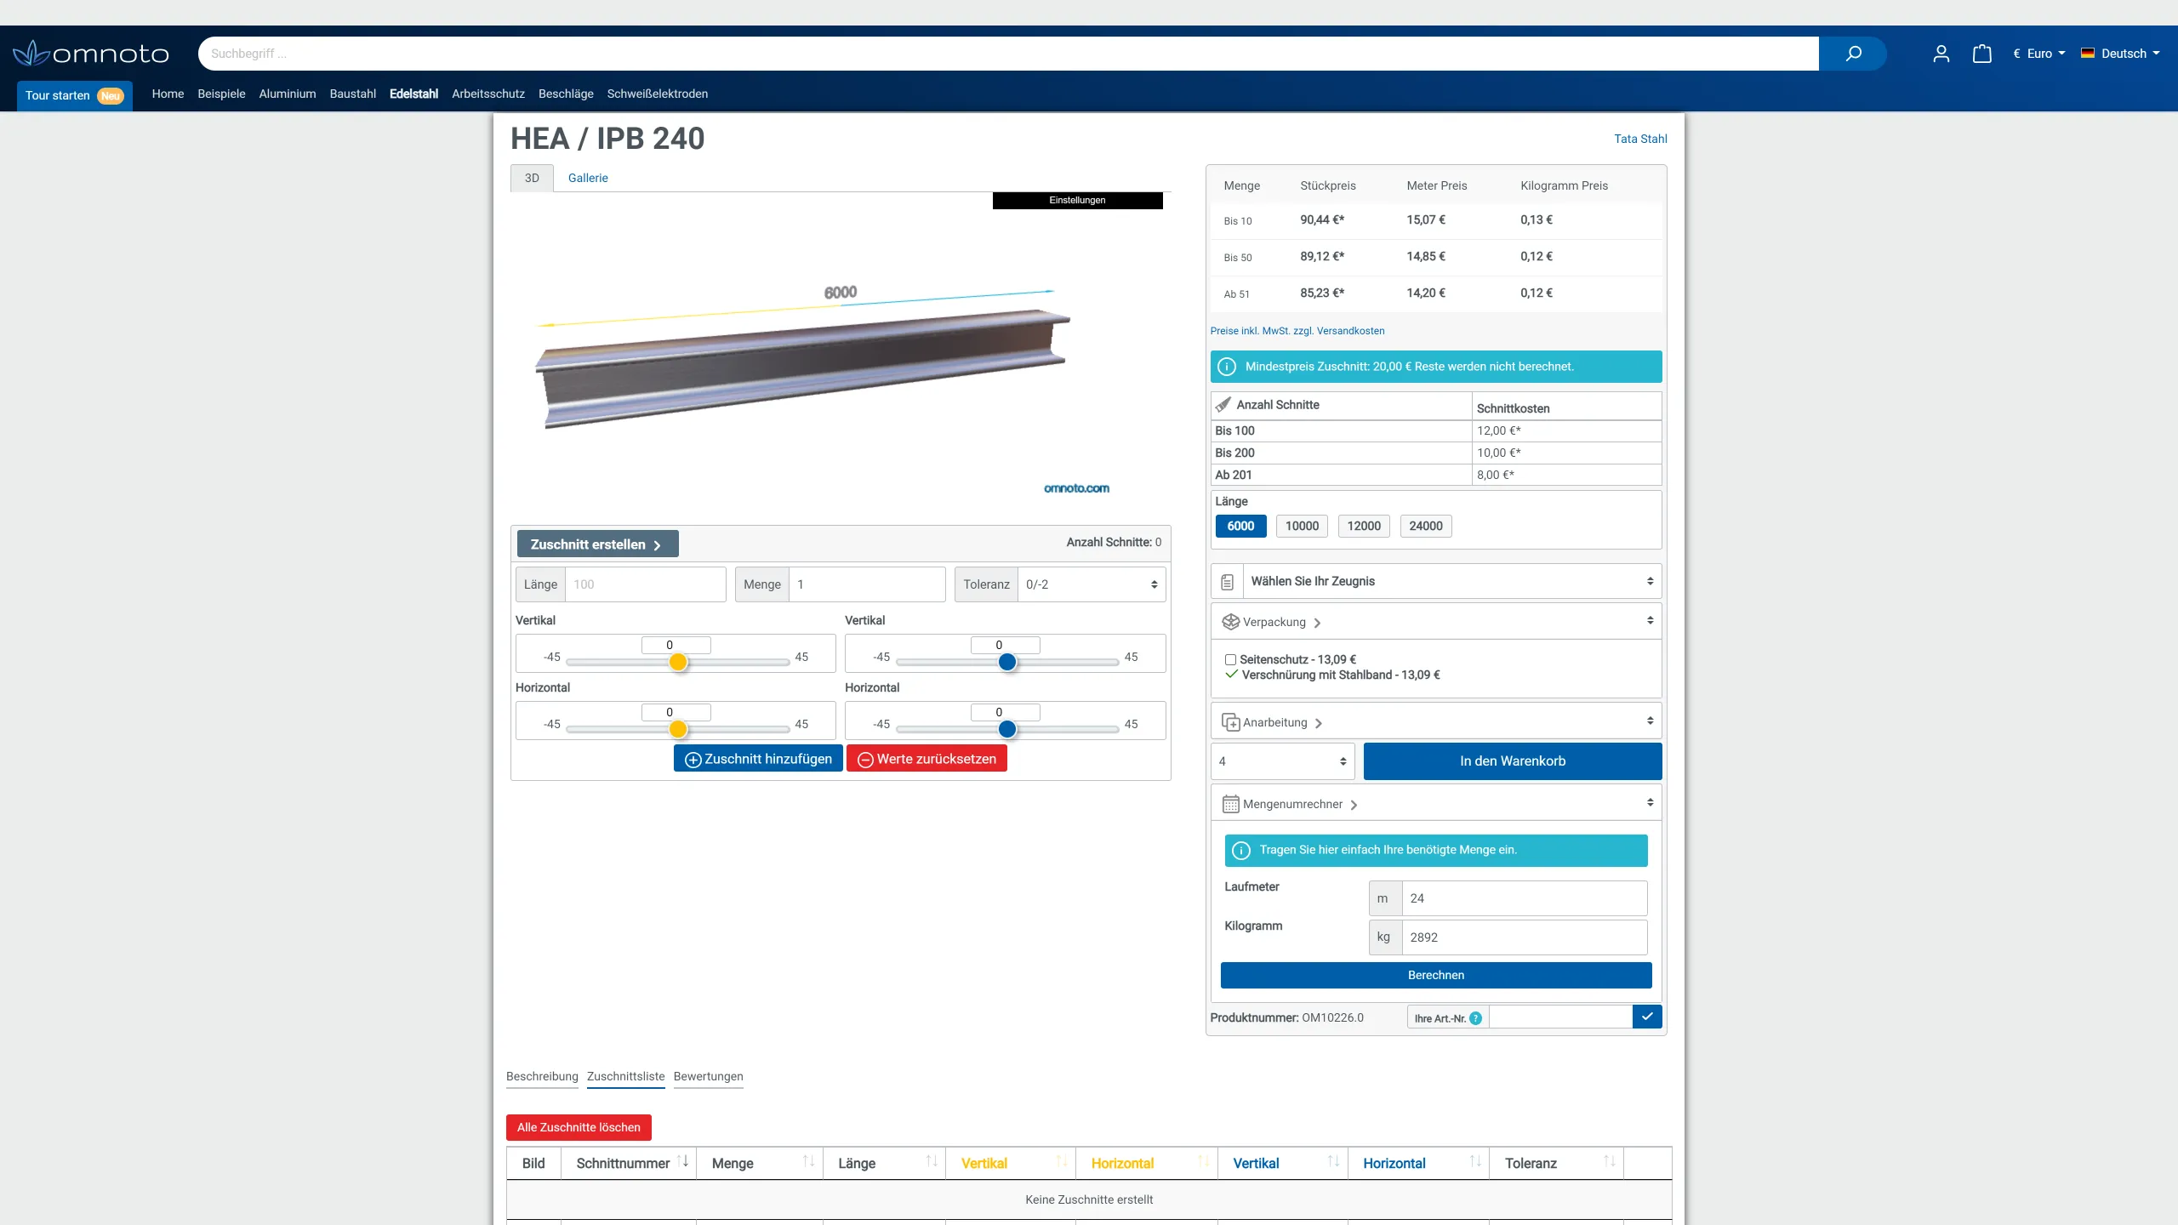Click the info icon in Mindestpreis banner
The height and width of the screenshot is (1225, 2178).
tap(1227, 367)
